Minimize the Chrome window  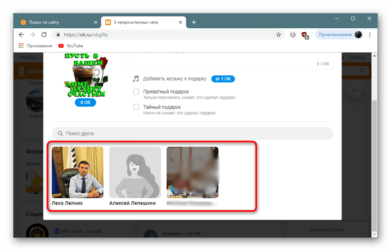click(x=337, y=18)
